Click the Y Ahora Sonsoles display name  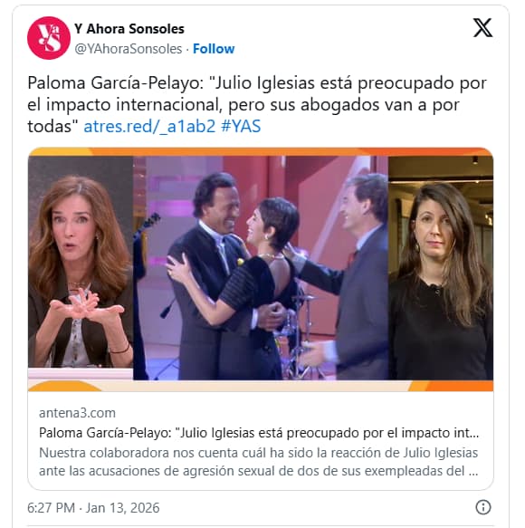tap(129, 29)
